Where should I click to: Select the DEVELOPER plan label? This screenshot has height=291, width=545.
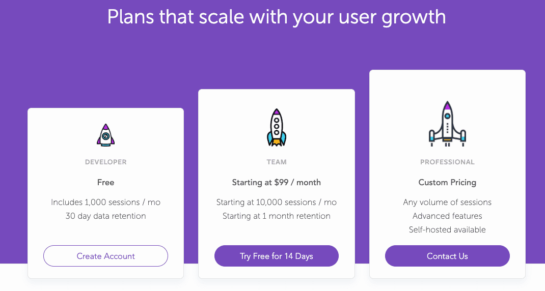click(105, 162)
